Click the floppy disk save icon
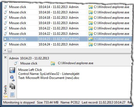Viewport: 134px width, 107px height. [12, 70]
